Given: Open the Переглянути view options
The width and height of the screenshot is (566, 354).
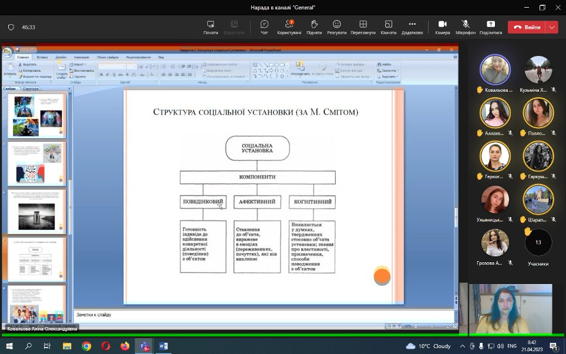Looking at the screenshot, I should coord(363,27).
